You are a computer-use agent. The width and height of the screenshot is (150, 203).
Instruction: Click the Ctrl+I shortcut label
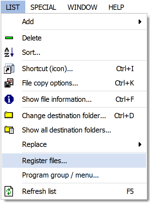tap(125, 69)
